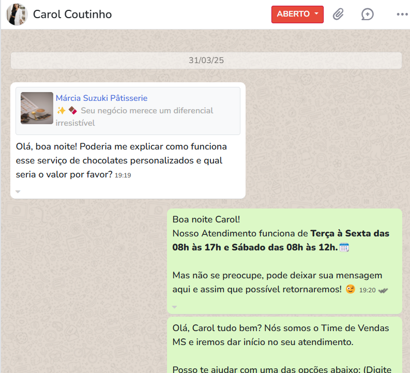Viewport: 410px width, 373px height.
Task: Open the three-dots more options menu
Action: click(402, 14)
